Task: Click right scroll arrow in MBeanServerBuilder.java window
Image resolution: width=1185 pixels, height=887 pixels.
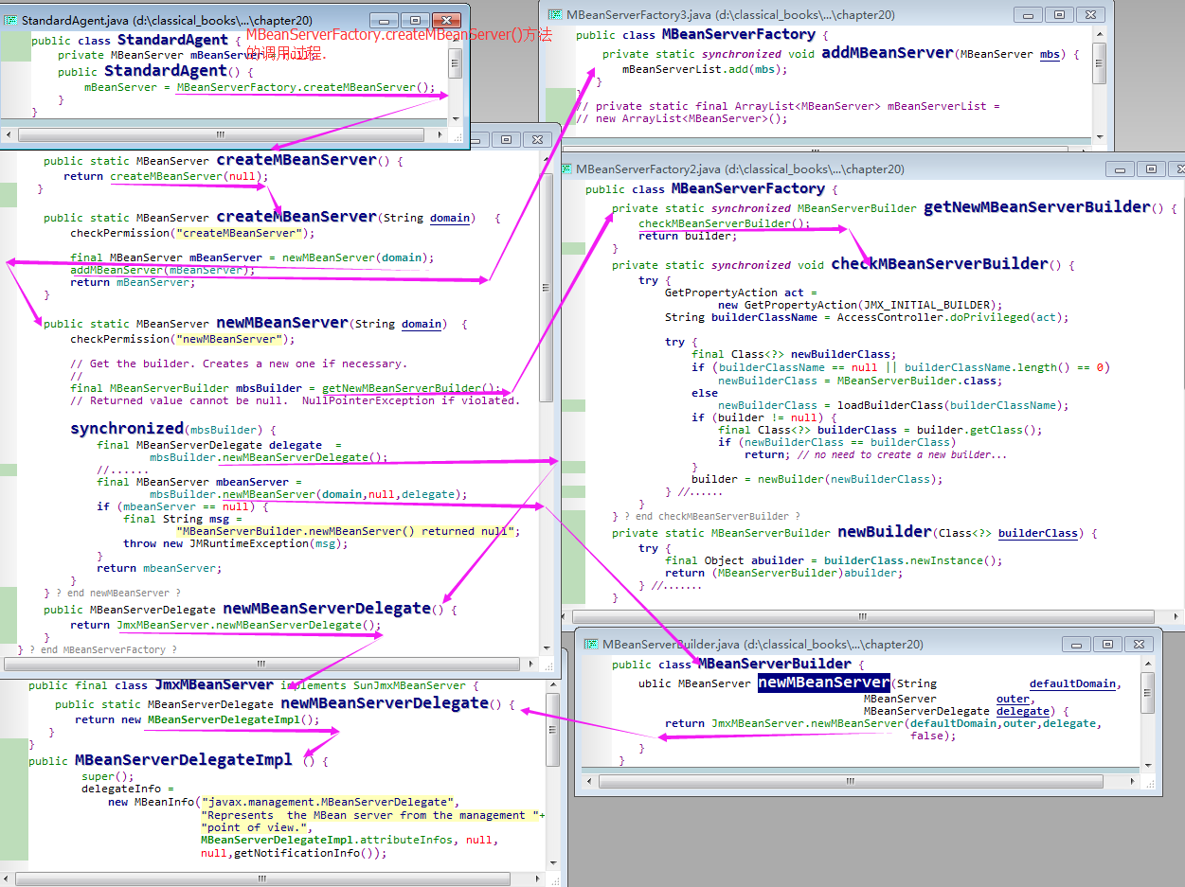Action: pyautogui.click(x=1132, y=781)
